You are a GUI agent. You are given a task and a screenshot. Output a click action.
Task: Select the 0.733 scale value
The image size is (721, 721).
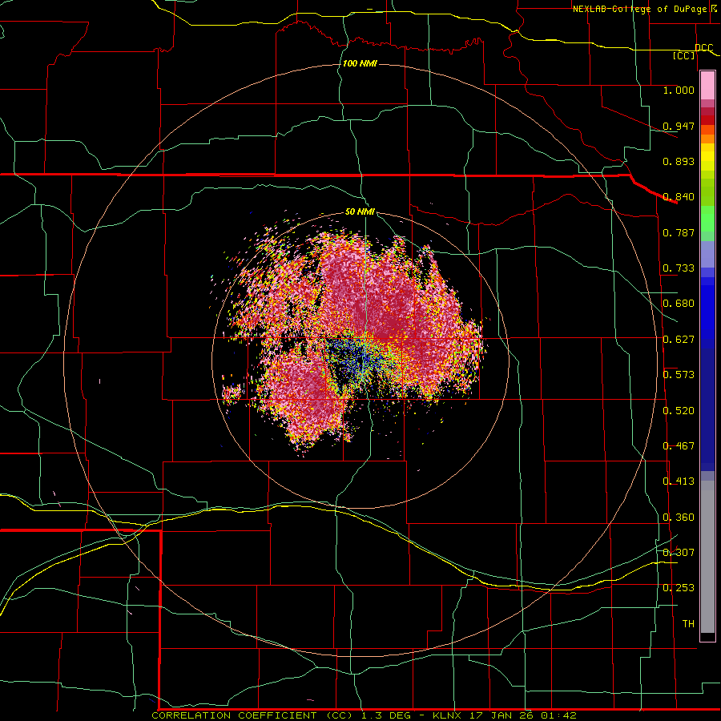click(x=679, y=268)
